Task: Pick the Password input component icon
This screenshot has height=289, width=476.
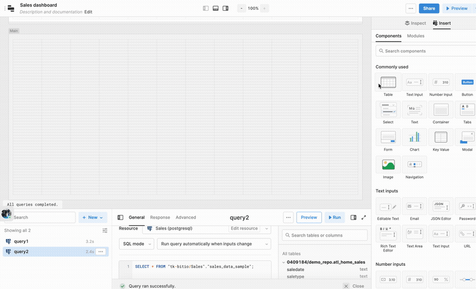Action: click(x=467, y=207)
